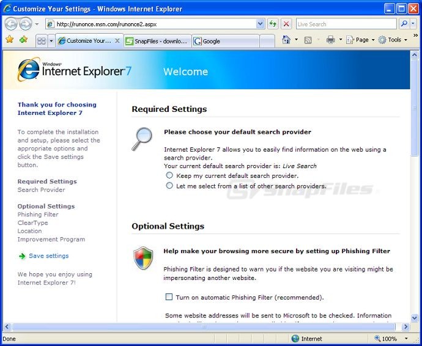Select Keep my current default search provider
The width and height of the screenshot is (422, 346).
(x=169, y=175)
